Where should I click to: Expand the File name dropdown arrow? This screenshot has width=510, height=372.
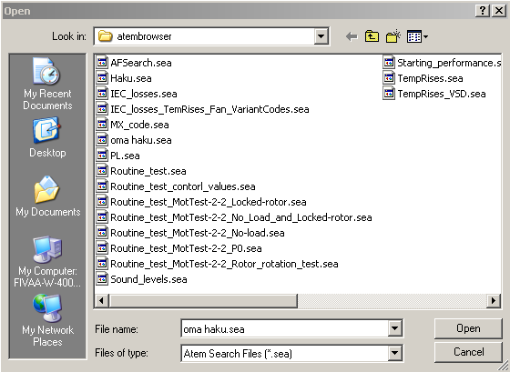[x=394, y=328]
